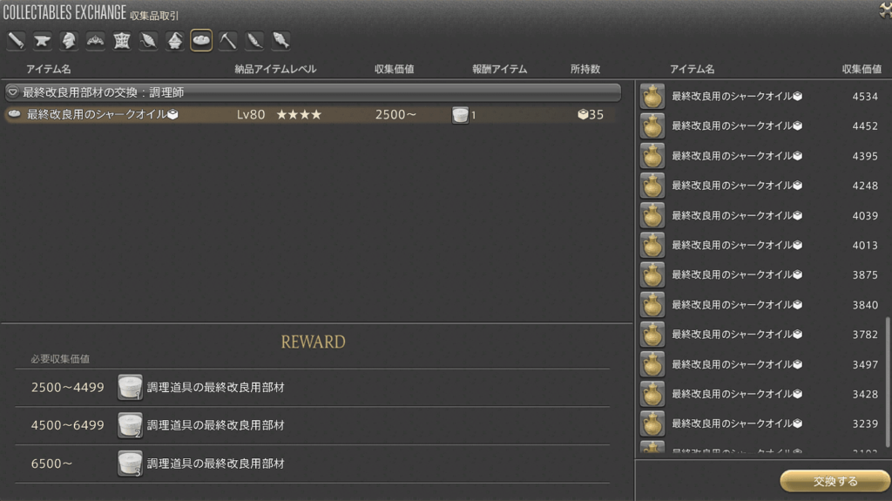Click the right item list scrollbar
The width and height of the screenshot is (892, 501).
pos(888,382)
